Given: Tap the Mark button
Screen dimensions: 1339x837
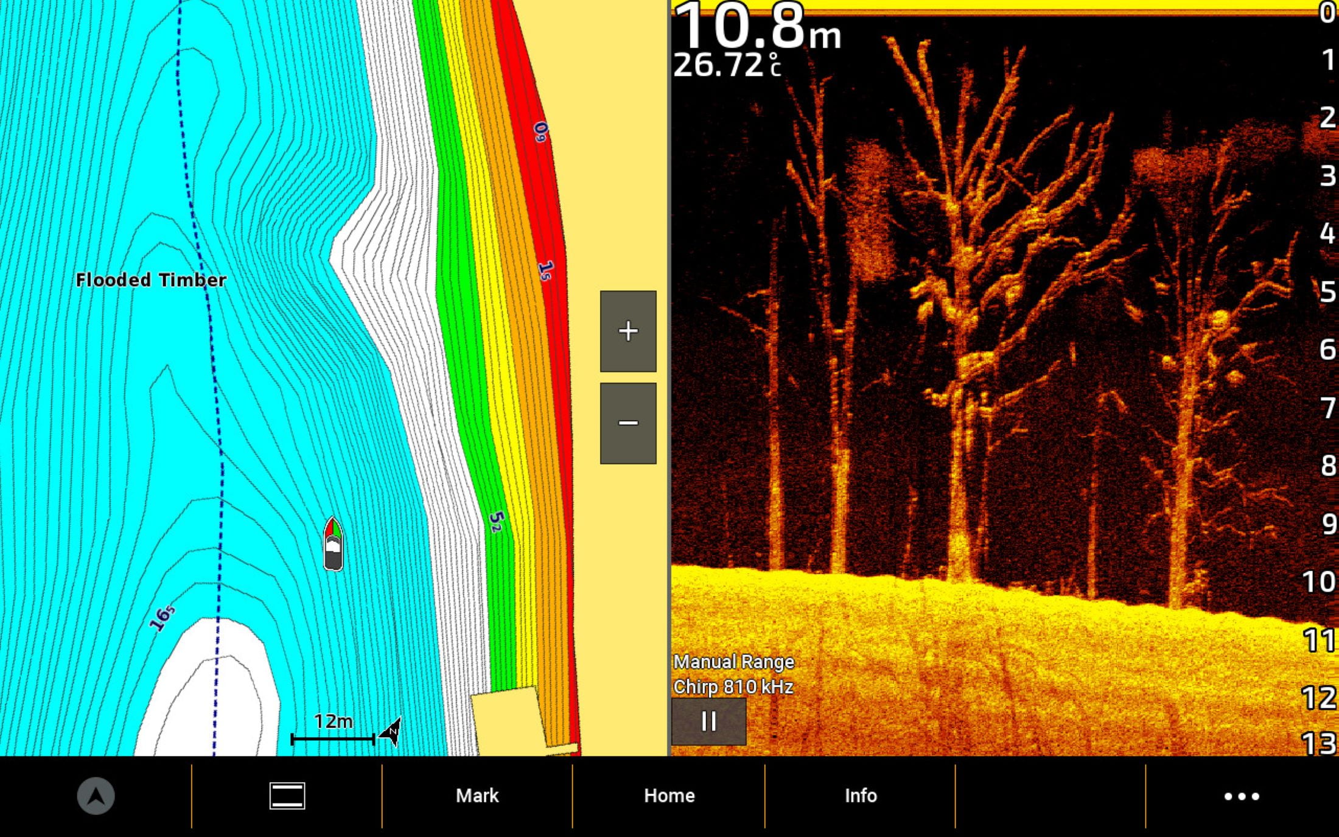Looking at the screenshot, I should click(x=477, y=796).
